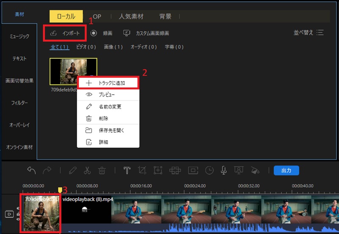339x234 pixels.
Task: Choose 削除 from context menu
Action: [108, 118]
